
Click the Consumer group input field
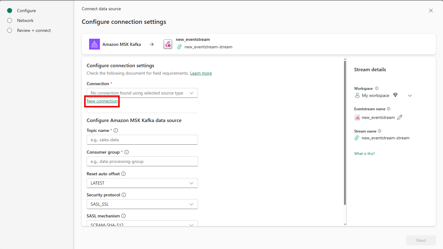point(142,161)
